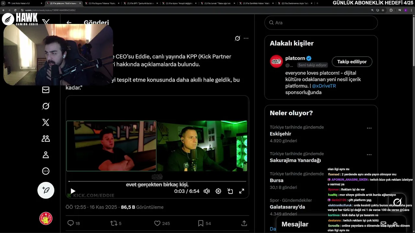Like the post (245 likes)
The width and height of the screenshot is (415, 233).
162,223
